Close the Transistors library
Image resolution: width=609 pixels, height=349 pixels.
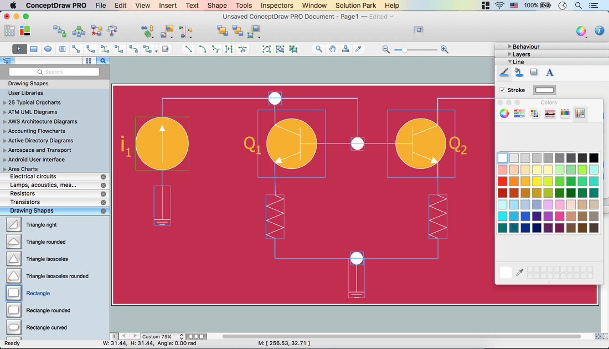pos(103,202)
